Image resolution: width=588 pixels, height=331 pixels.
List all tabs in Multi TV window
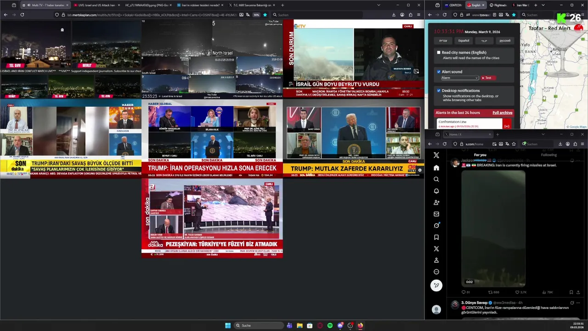click(x=379, y=5)
